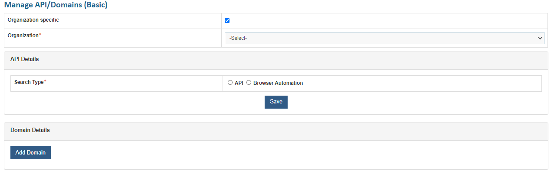The image size is (554, 177).
Task: Uncheck the Organization specific checkbox
Action: pos(227,21)
